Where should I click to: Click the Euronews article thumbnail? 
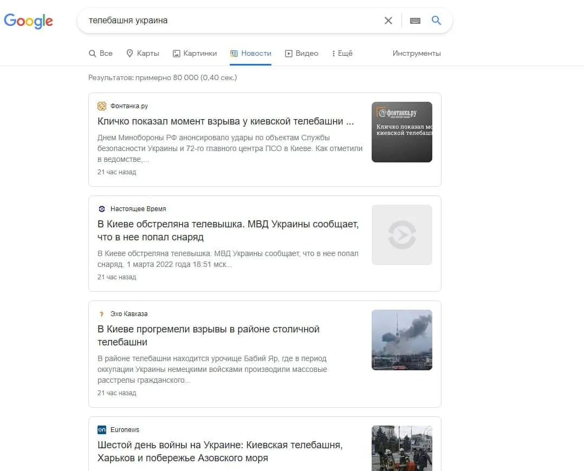402,448
